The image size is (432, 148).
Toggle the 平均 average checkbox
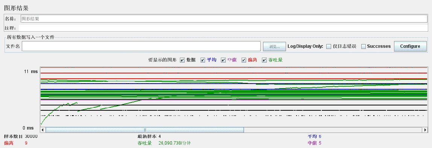coord(203,60)
